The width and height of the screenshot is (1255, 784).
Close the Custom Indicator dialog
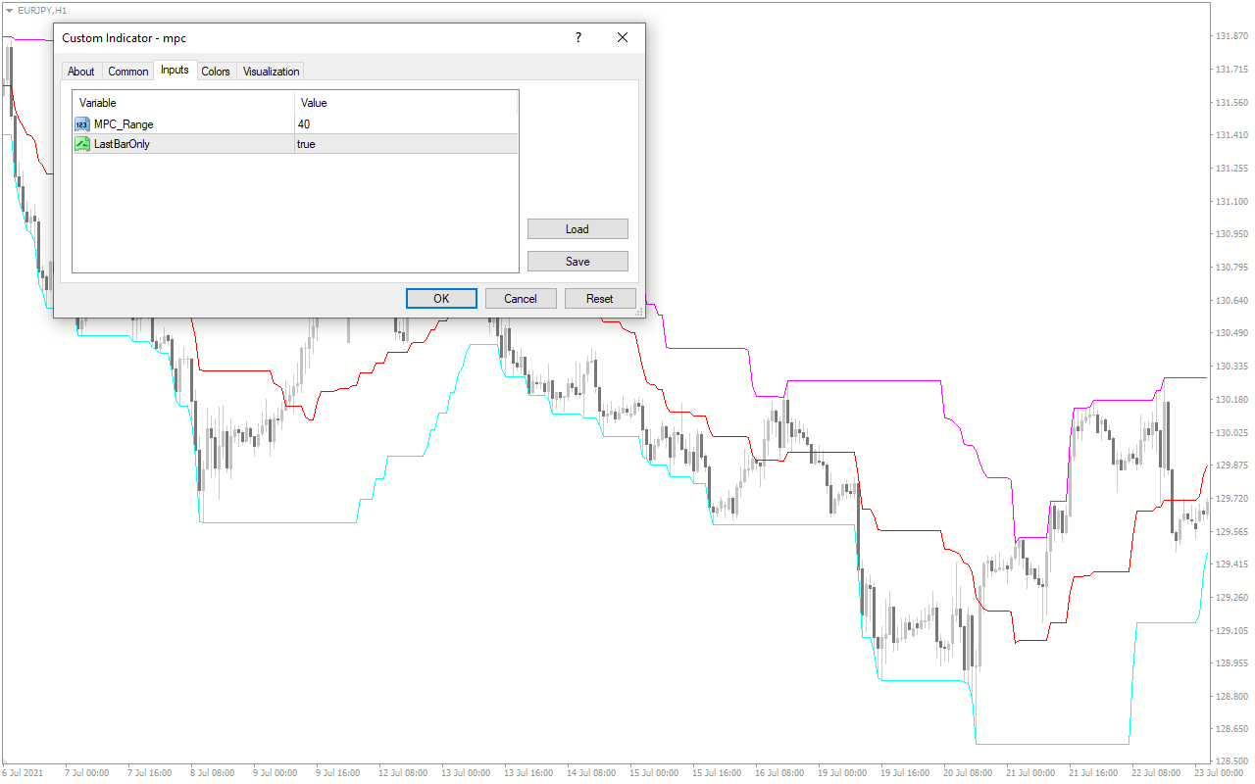[623, 37]
